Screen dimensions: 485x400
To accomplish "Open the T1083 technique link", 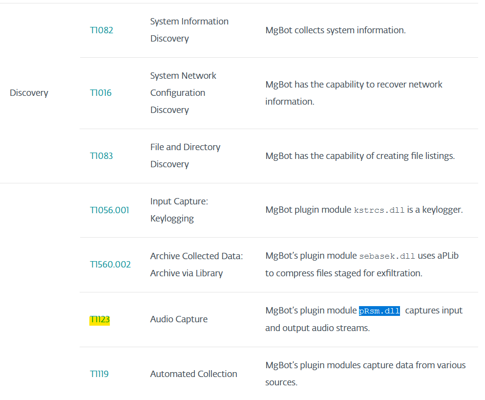I will point(101,156).
